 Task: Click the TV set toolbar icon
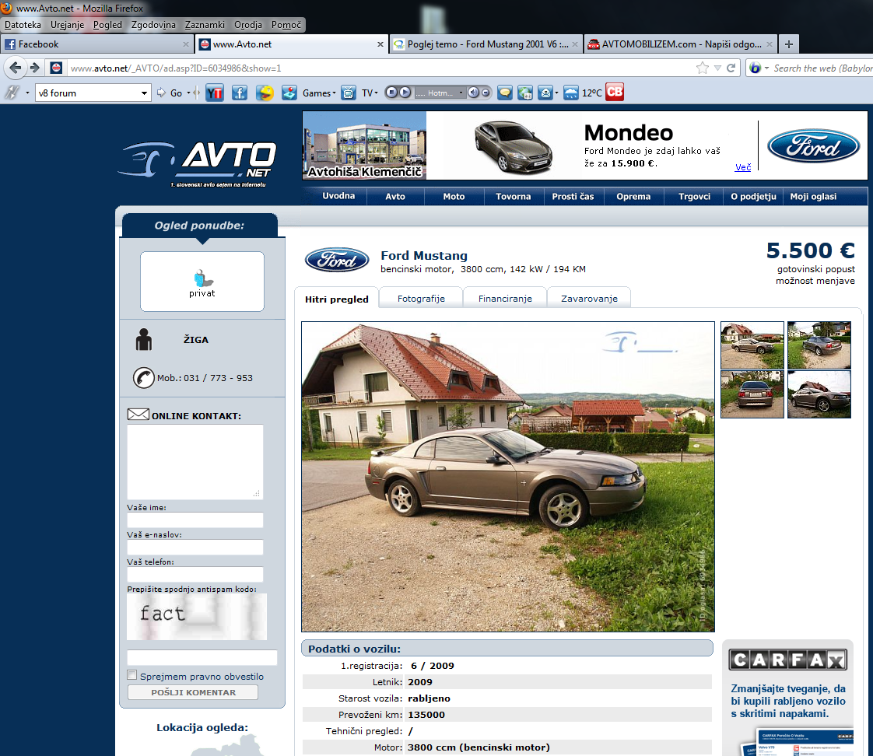click(349, 93)
